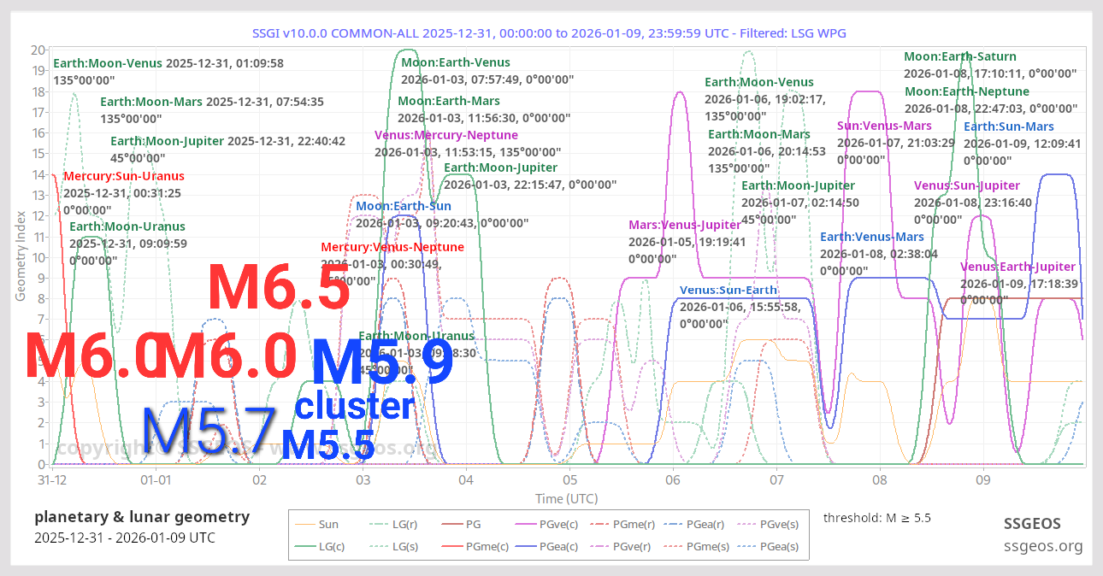Toggle the LG(r) series on or off

coord(378,523)
